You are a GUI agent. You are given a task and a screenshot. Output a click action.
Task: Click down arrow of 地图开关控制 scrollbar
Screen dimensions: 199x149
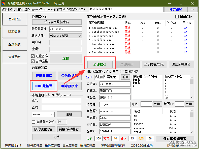pos(192,97)
